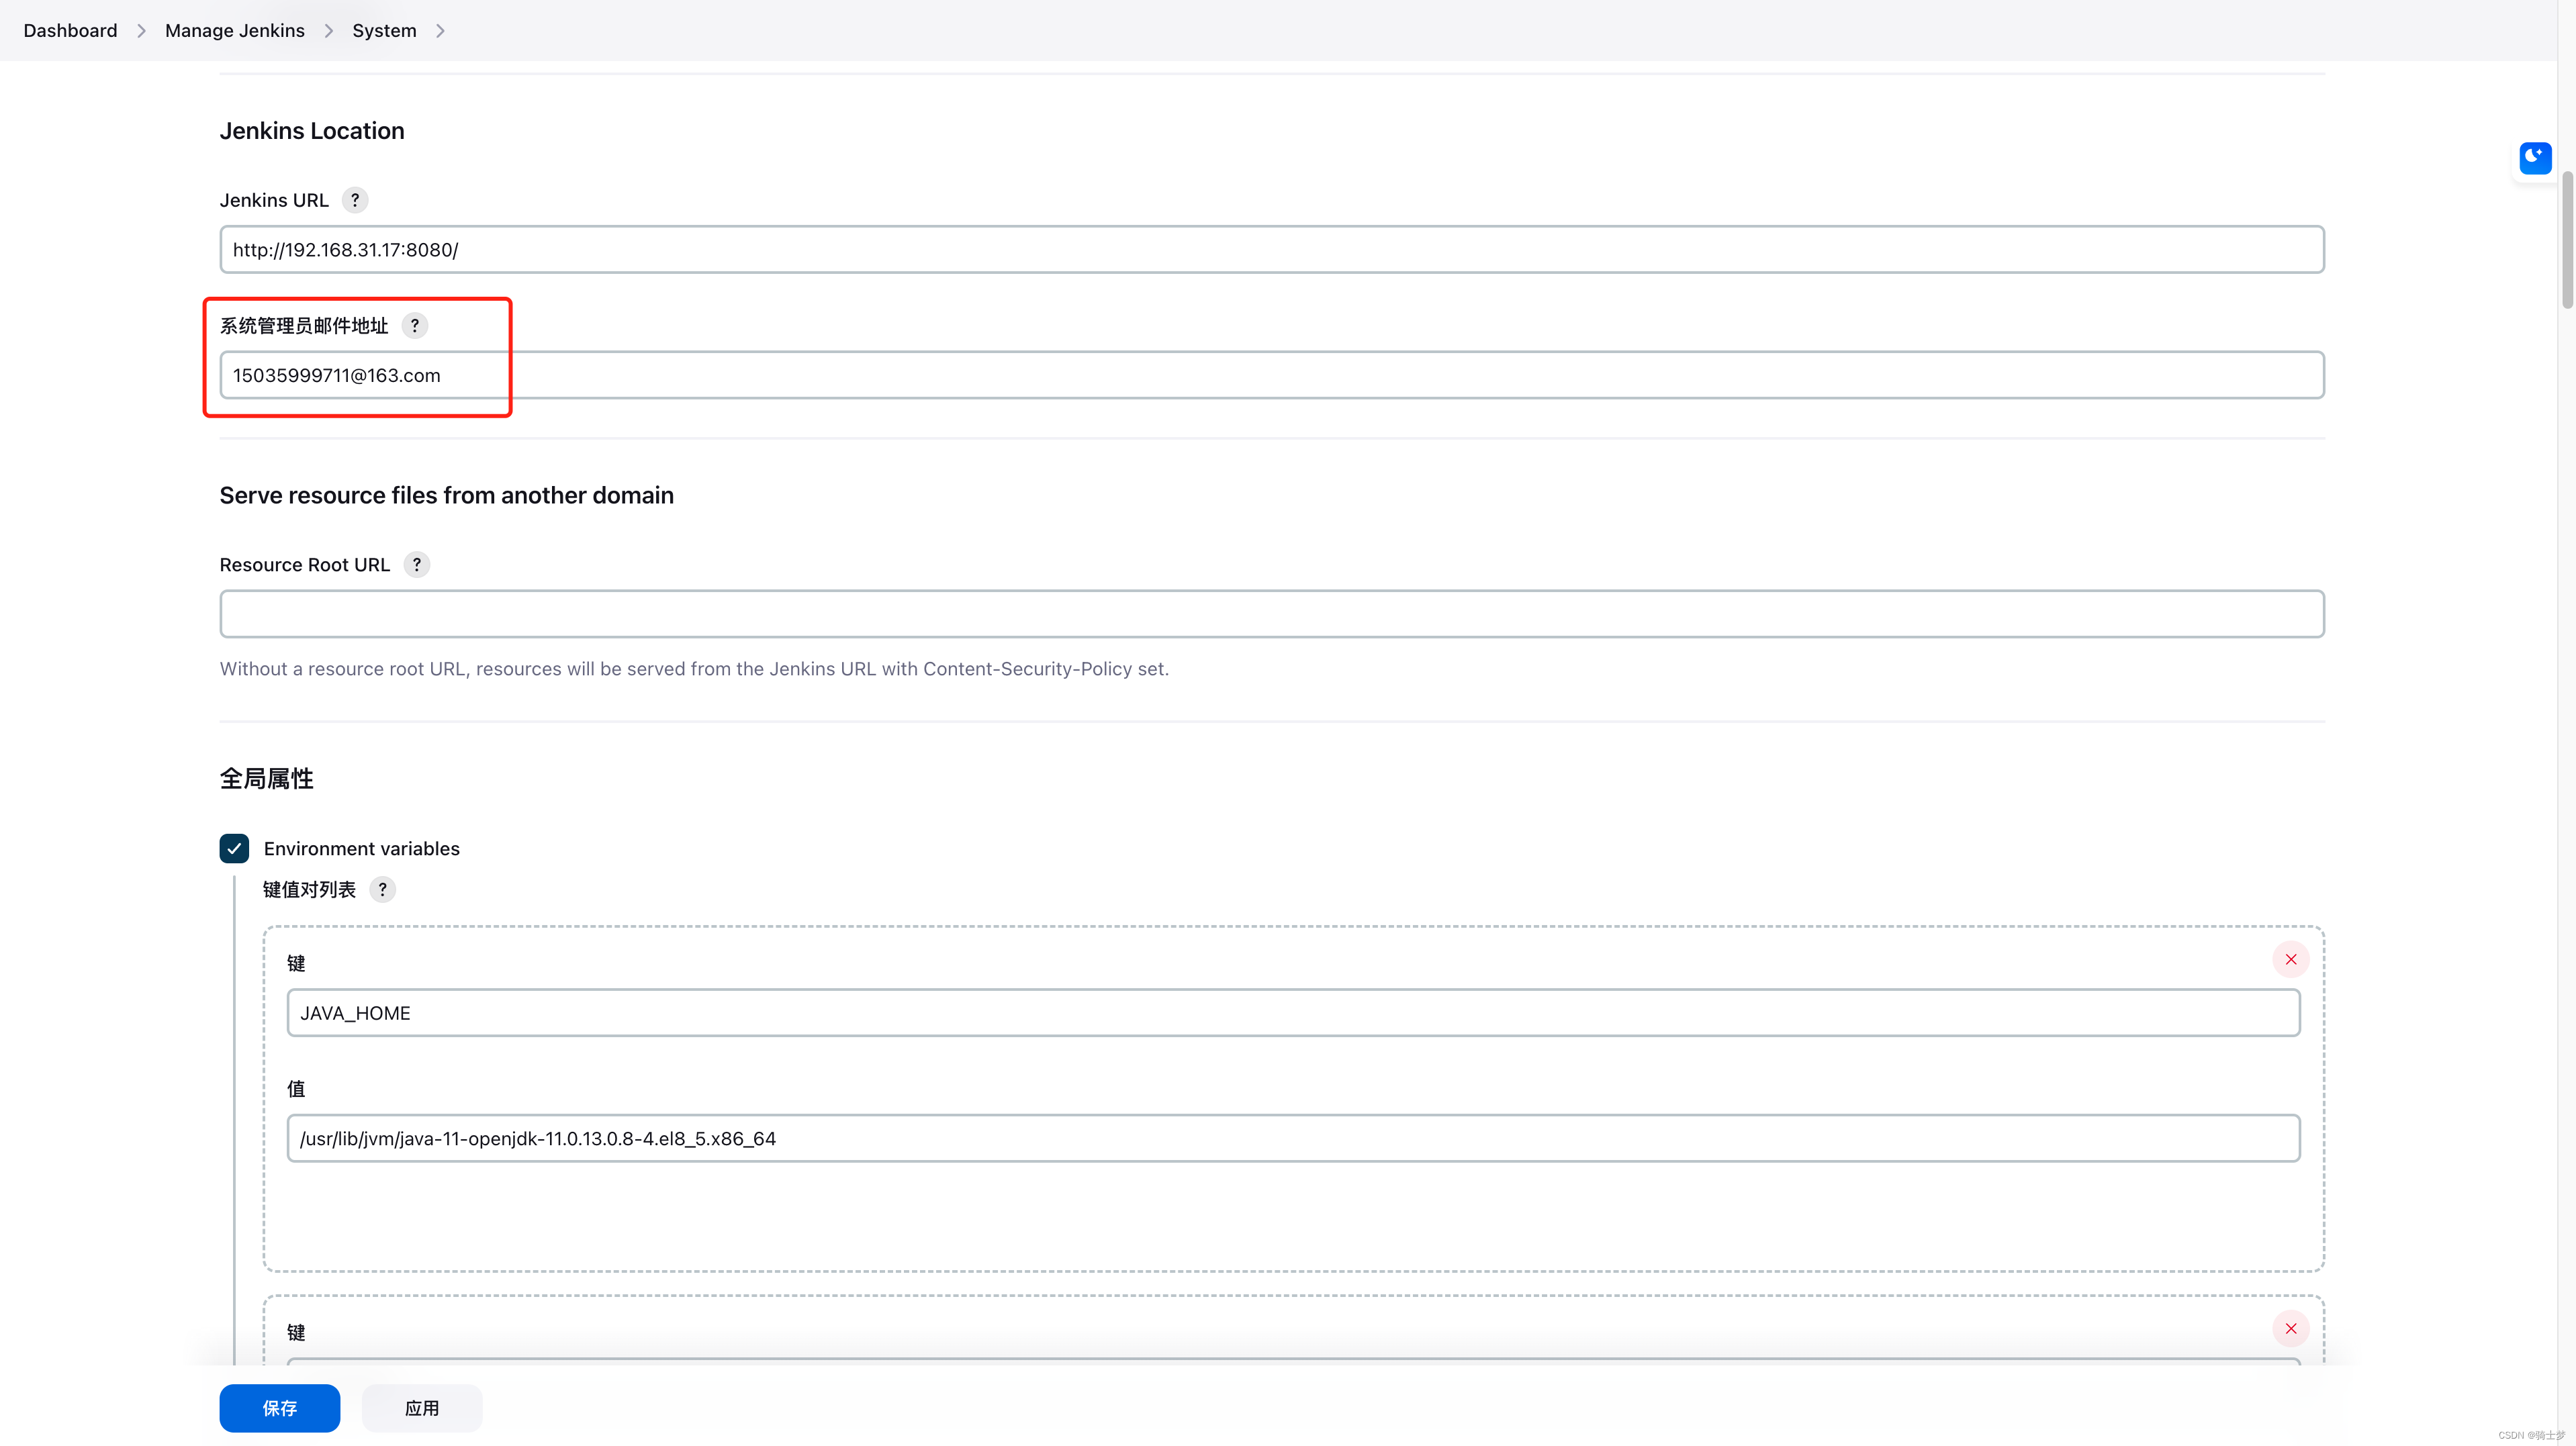Click the 键 label above JAVA_HOME
The image size is (2576, 1446).
pos(296,963)
